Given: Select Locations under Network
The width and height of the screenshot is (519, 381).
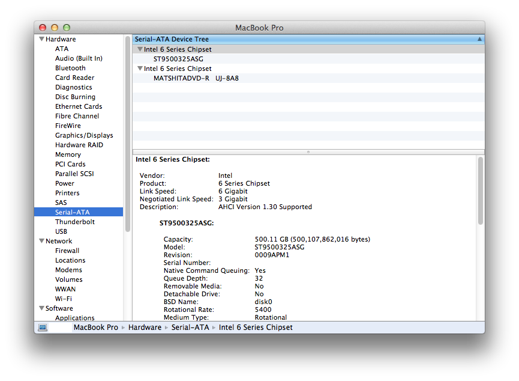Looking at the screenshot, I should (70, 260).
